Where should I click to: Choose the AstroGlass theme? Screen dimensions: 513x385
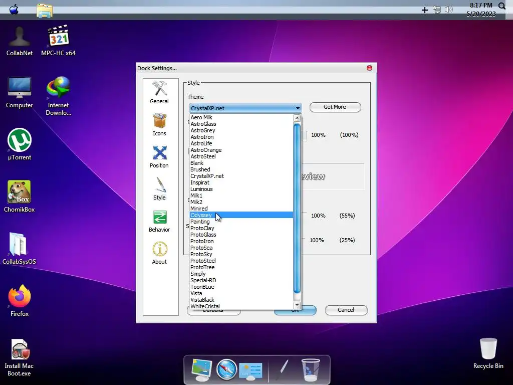pyautogui.click(x=241, y=124)
